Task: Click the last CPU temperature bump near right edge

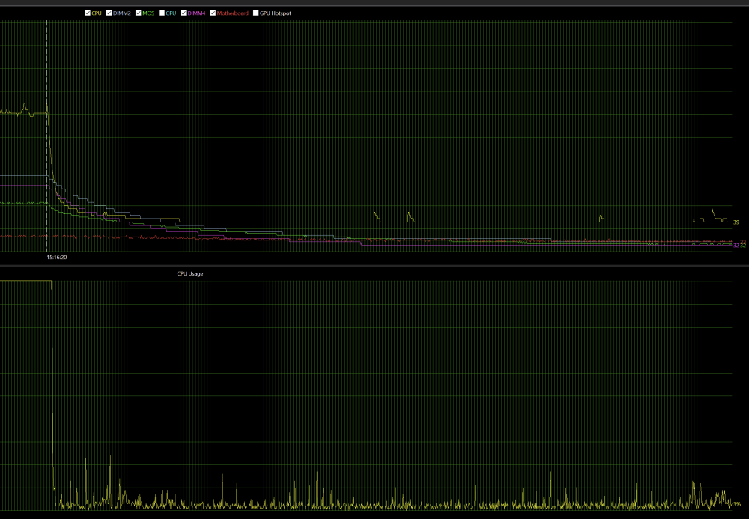Action: coord(712,212)
